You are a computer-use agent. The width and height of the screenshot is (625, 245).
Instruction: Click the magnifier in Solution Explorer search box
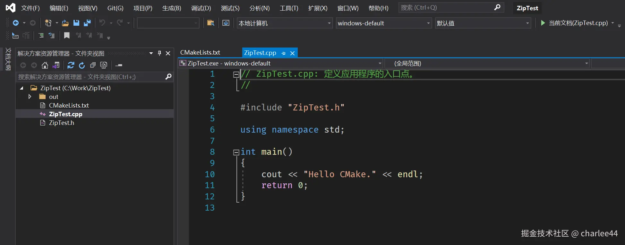click(x=168, y=77)
